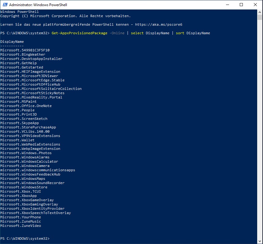Click the scrollbar down arrow

[x=260, y=242]
